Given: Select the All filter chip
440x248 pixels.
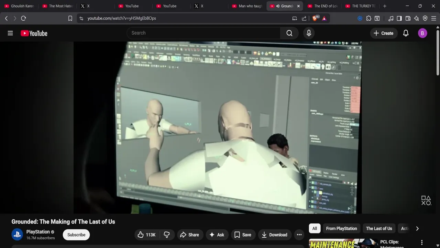Looking at the screenshot, I should pyautogui.click(x=315, y=228).
